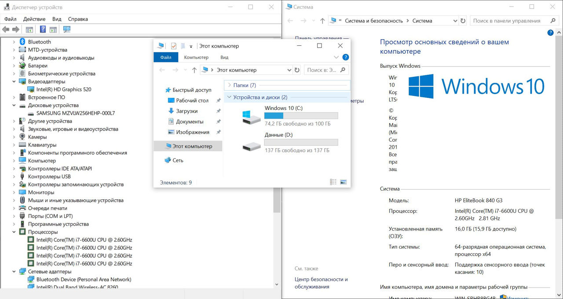Expand the Bluetooth device category

point(14,42)
